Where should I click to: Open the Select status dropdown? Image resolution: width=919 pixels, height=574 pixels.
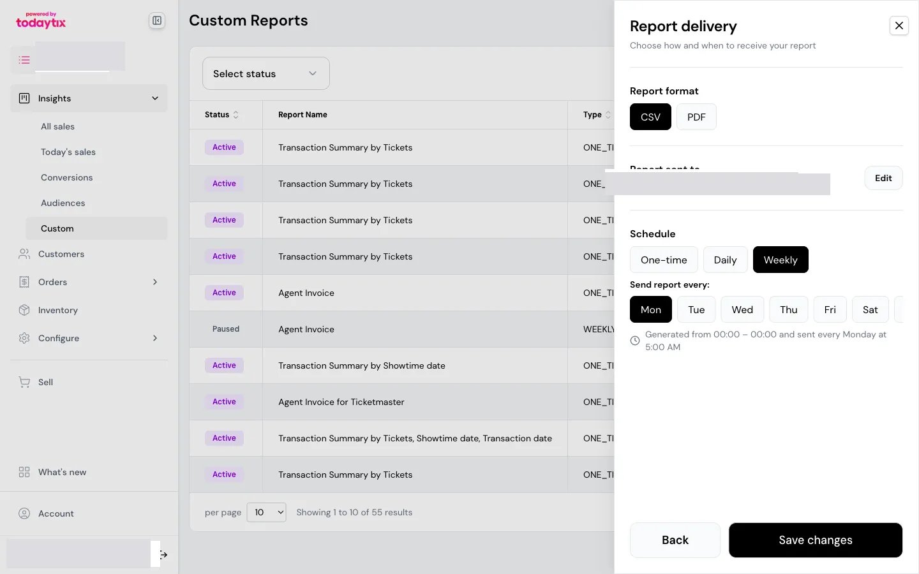(265, 73)
